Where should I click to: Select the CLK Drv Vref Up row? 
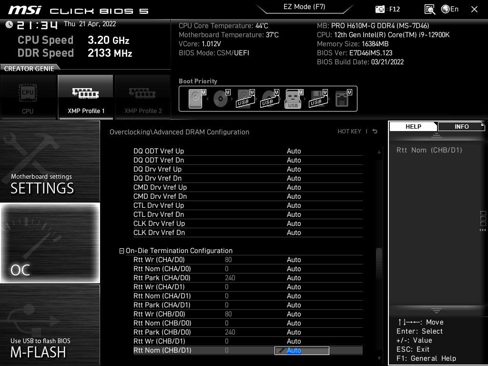tap(248, 224)
